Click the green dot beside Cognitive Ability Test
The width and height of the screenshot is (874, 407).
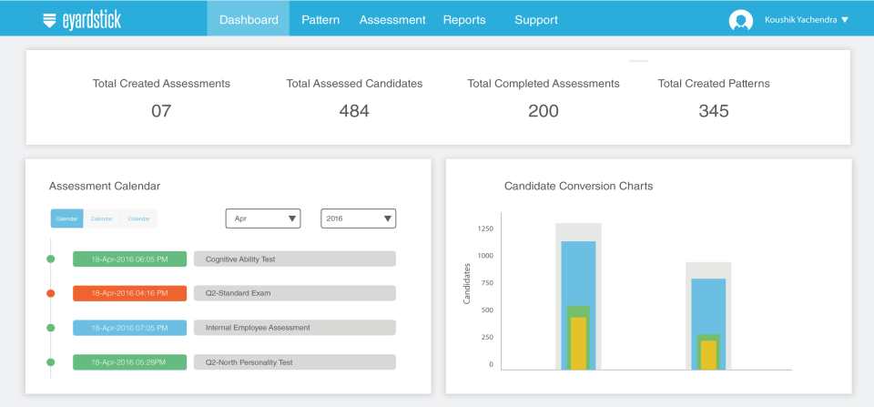click(51, 259)
